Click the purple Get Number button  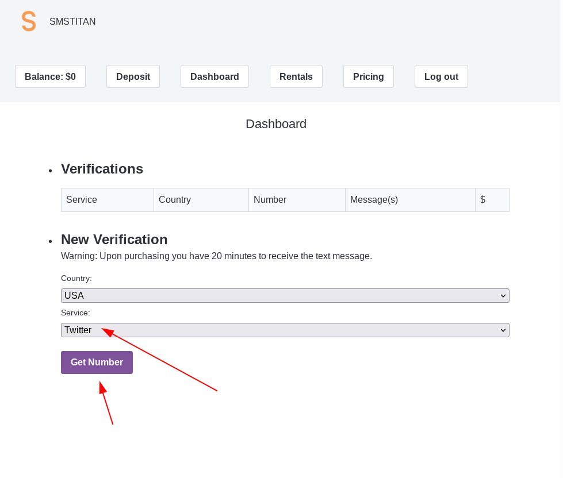pyautogui.click(x=97, y=362)
